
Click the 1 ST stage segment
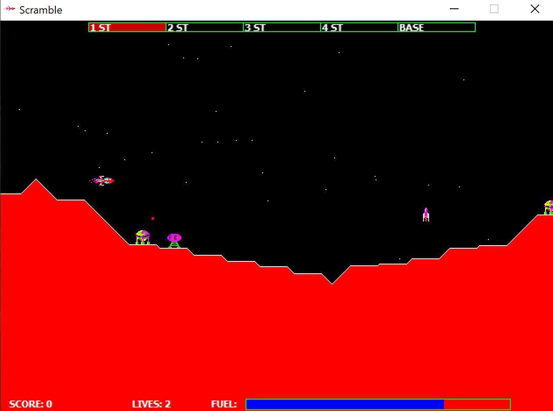(127, 27)
